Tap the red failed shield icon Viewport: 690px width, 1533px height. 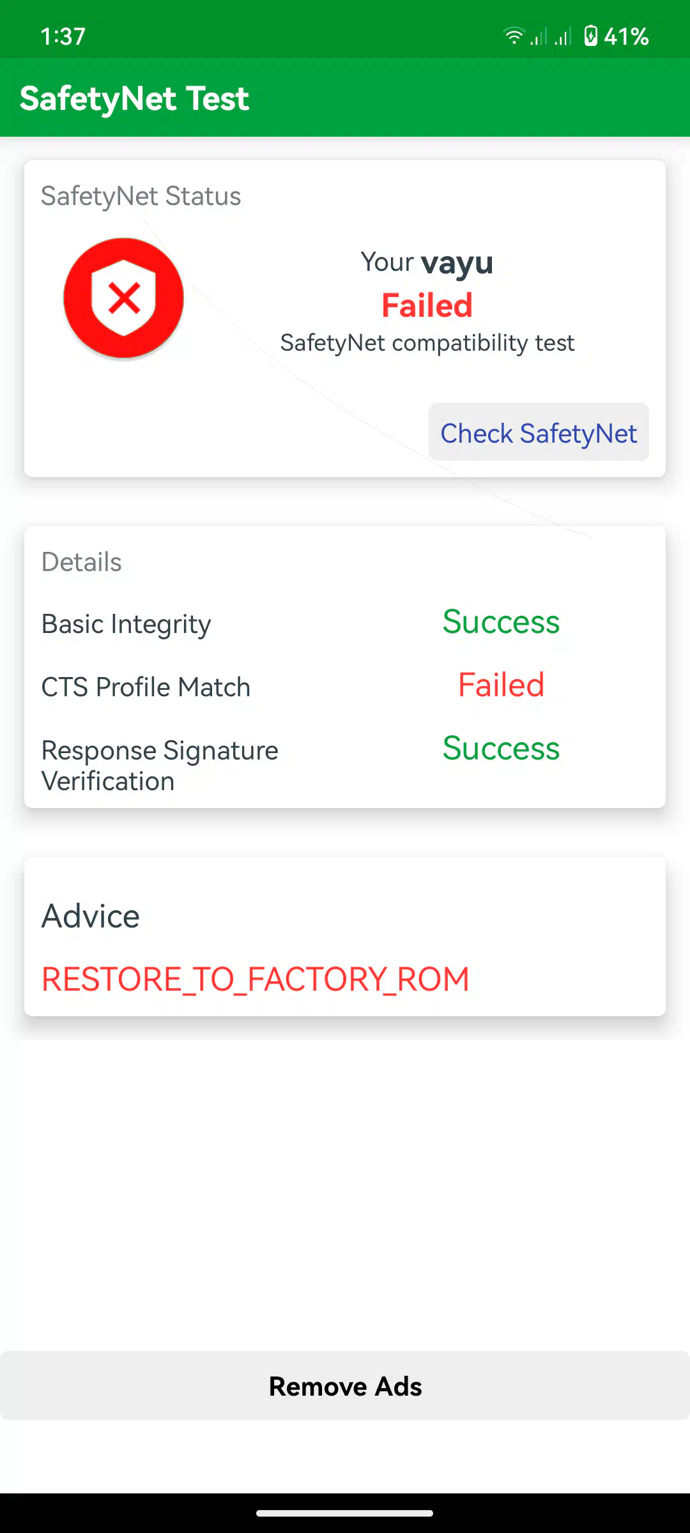[124, 298]
